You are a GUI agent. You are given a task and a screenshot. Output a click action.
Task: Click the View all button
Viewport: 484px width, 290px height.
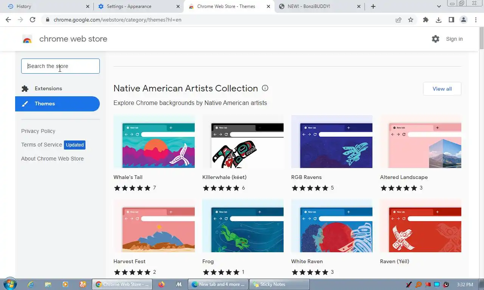(x=442, y=89)
